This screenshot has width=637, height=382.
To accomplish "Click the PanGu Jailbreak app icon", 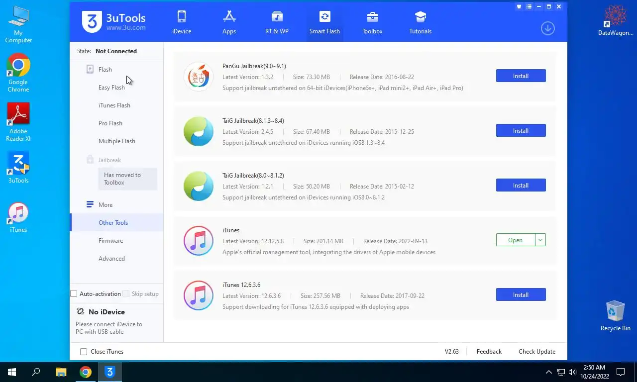I will click(x=199, y=77).
